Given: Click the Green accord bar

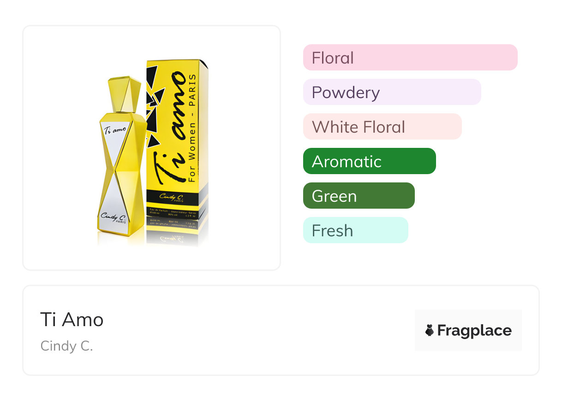Looking at the screenshot, I should coord(359,196).
